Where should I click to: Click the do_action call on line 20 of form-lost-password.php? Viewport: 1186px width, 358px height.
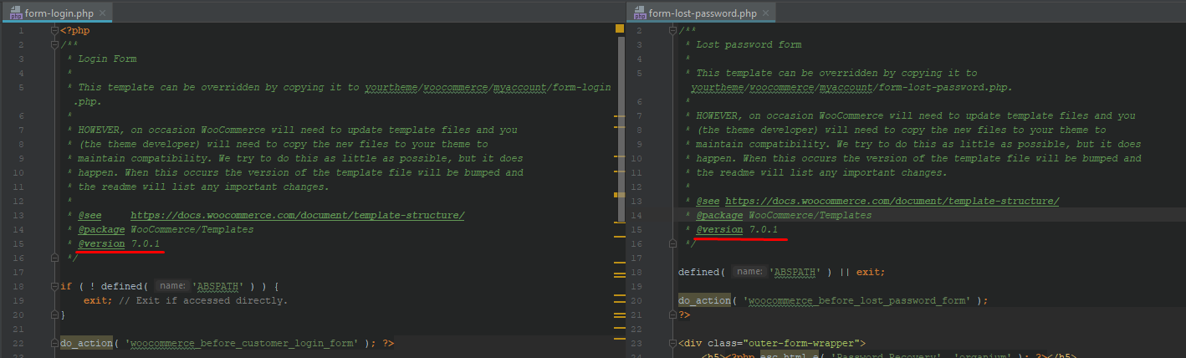pos(704,300)
